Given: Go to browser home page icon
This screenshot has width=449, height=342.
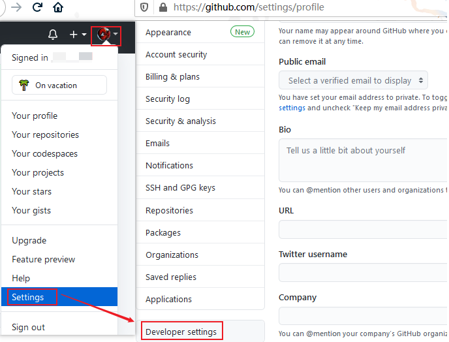Looking at the screenshot, I should pos(58,7).
